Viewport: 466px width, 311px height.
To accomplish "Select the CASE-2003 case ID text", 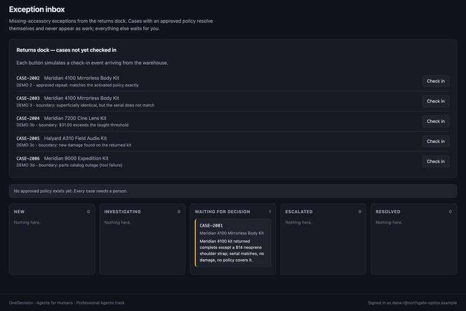I will pyautogui.click(x=28, y=98).
